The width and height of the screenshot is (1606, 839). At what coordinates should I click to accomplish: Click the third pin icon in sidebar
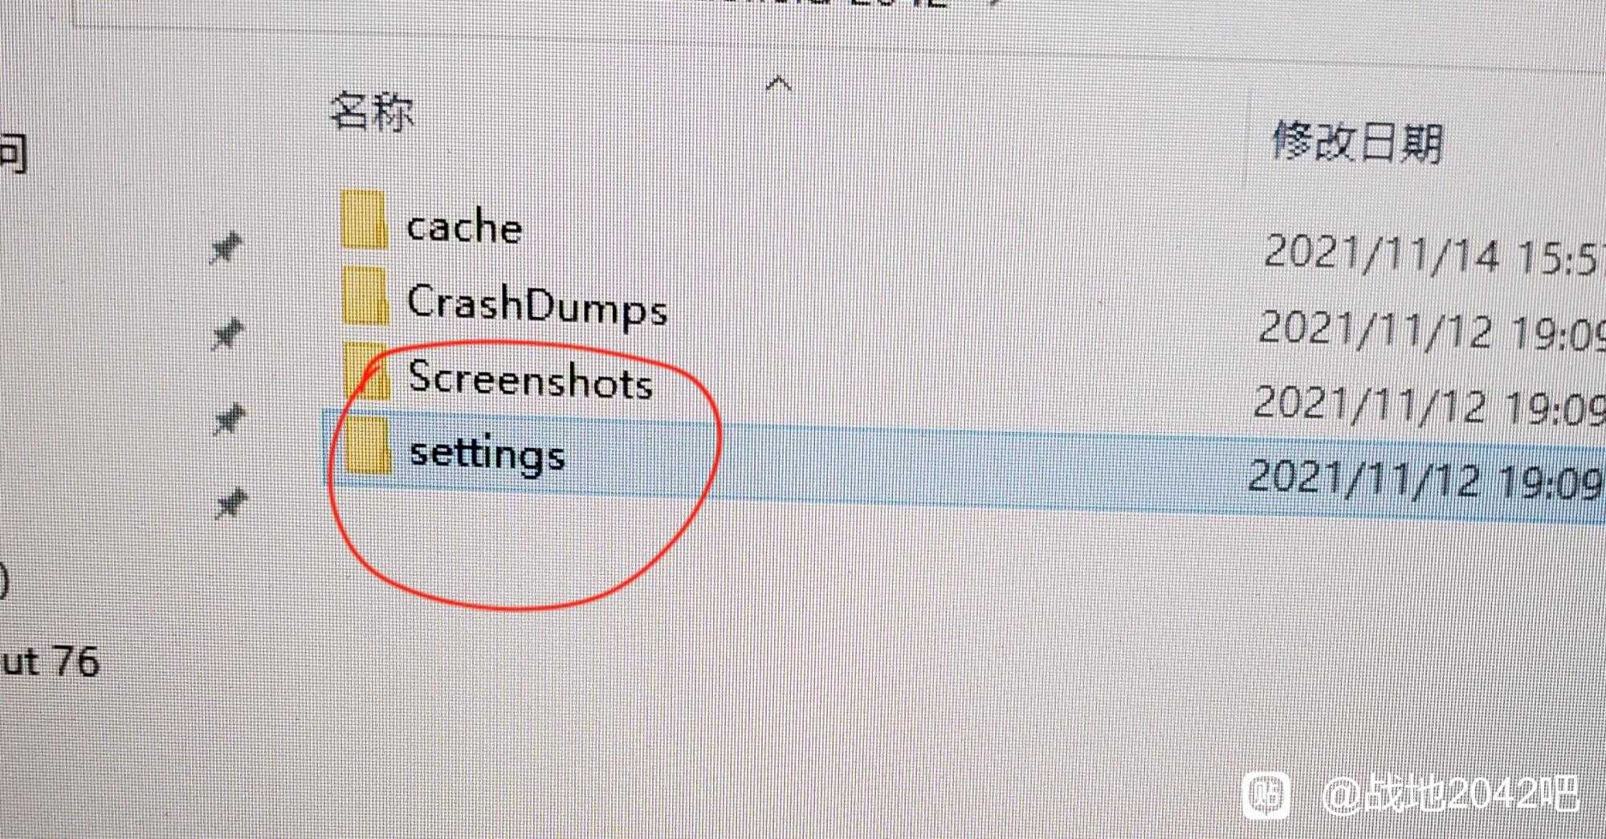pos(229,419)
